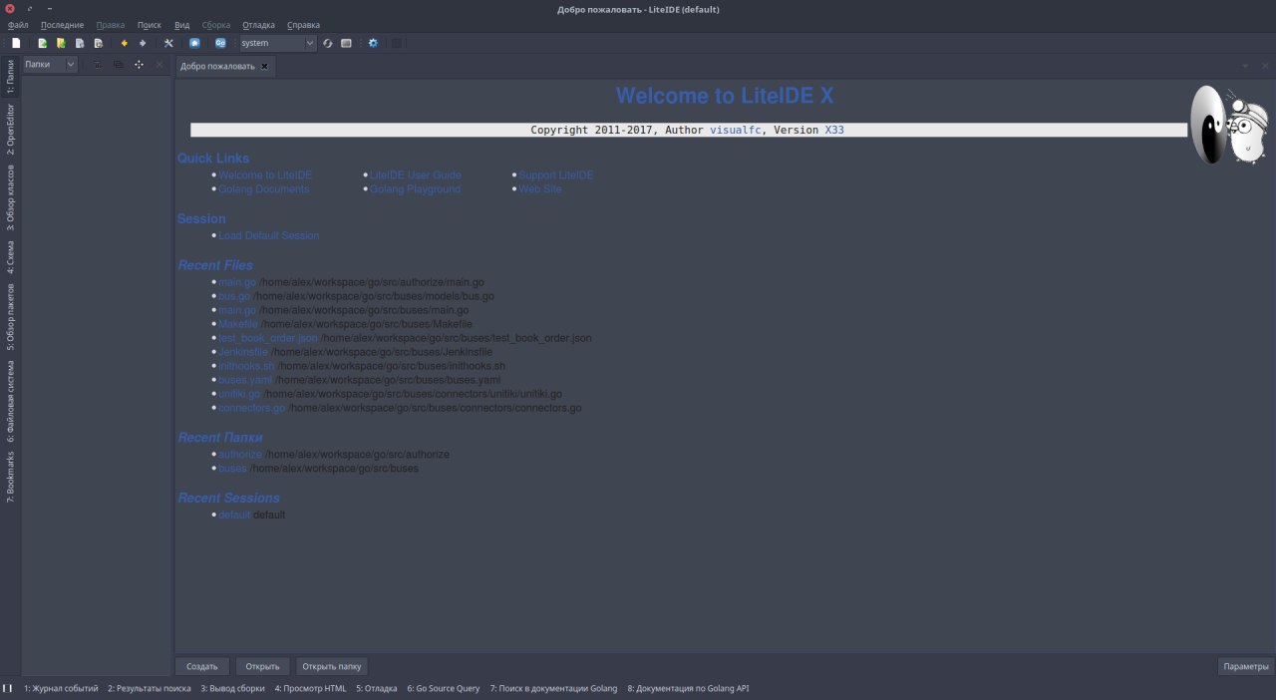
Task: Show the 2: Результаты поиска bottom panel
Action: [x=150, y=688]
